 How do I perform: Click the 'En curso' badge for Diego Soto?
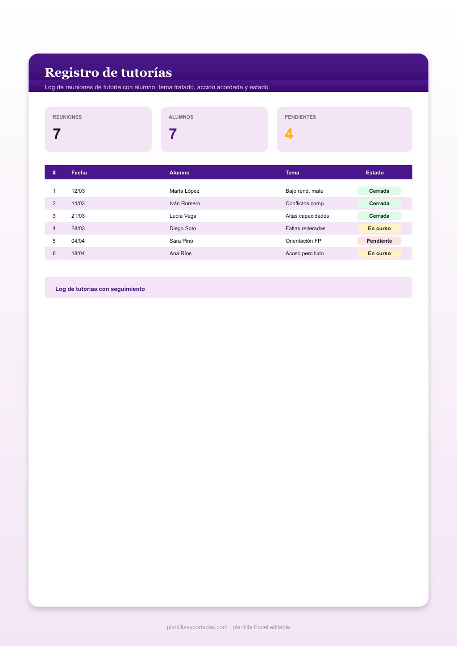pos(379,228)
